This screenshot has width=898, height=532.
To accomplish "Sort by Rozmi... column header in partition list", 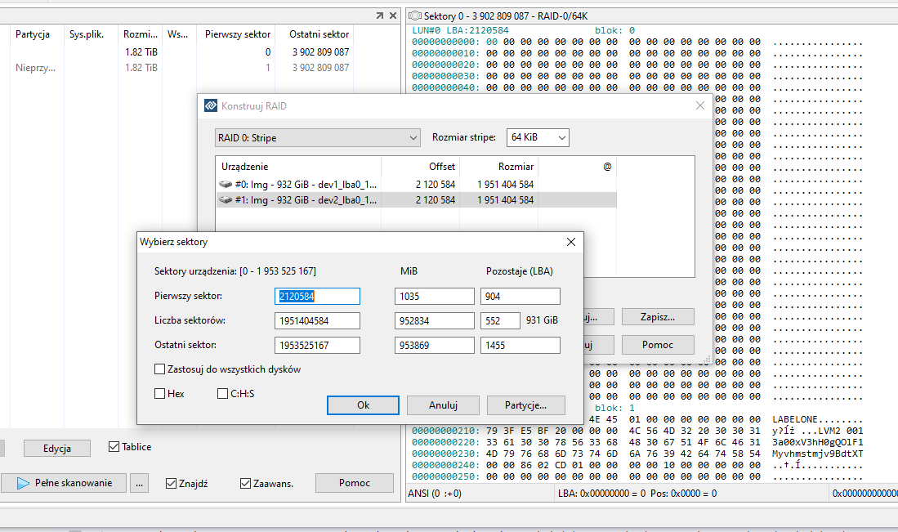I will pyautogui.click(x=141, y=34).
